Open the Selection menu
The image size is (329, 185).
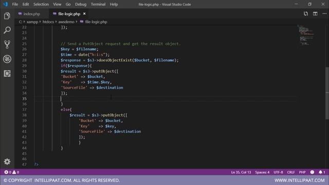(41, 4)
